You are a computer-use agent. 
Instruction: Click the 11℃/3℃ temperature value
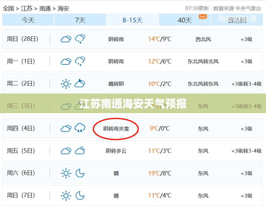pyautogui.click(x=160, y=151)
